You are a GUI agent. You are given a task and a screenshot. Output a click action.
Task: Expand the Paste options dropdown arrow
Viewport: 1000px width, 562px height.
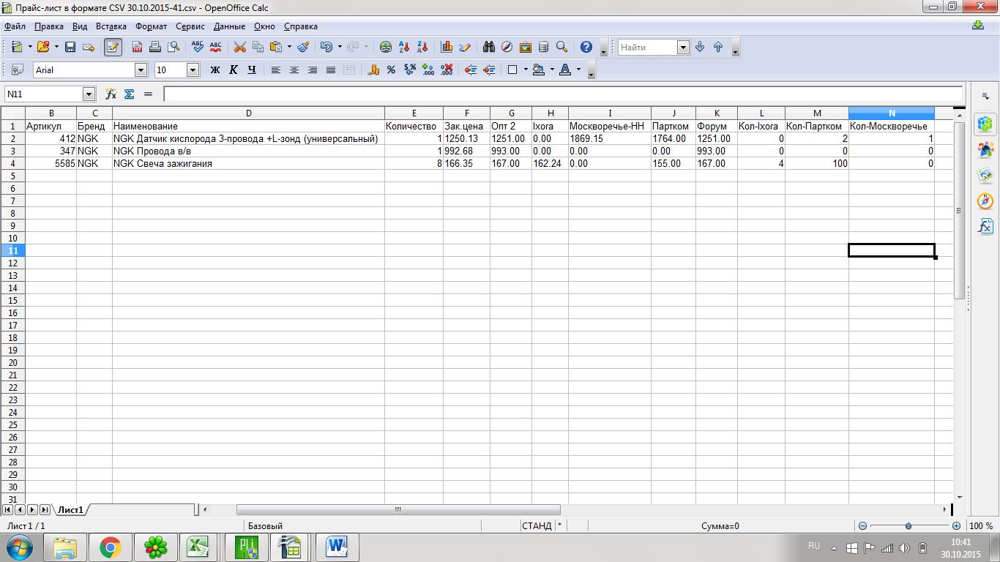click(x=289, y=47)
